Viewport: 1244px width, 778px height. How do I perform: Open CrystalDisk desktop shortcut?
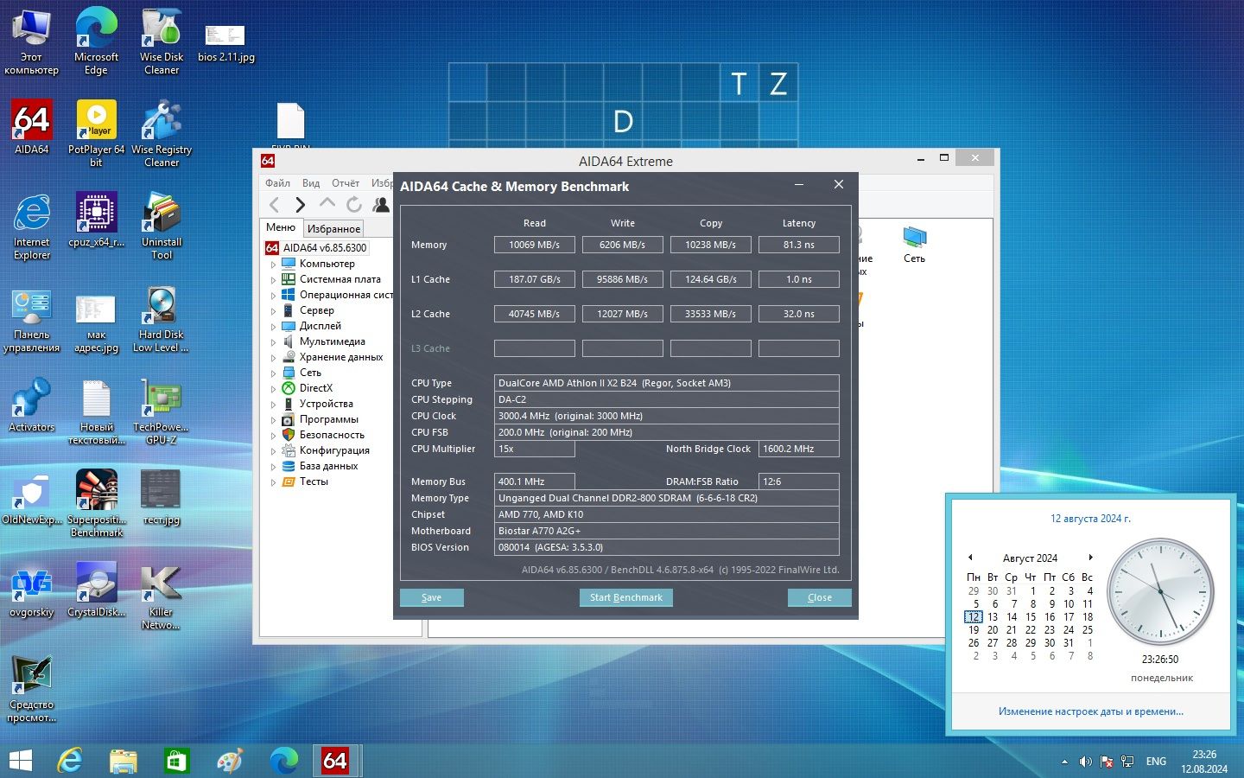(x=96, y=591)
